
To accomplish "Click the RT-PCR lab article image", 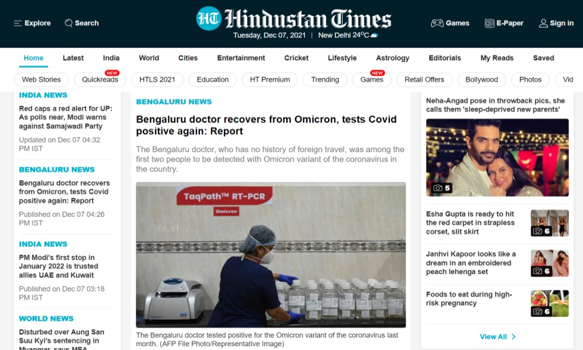I will (271, 255).
